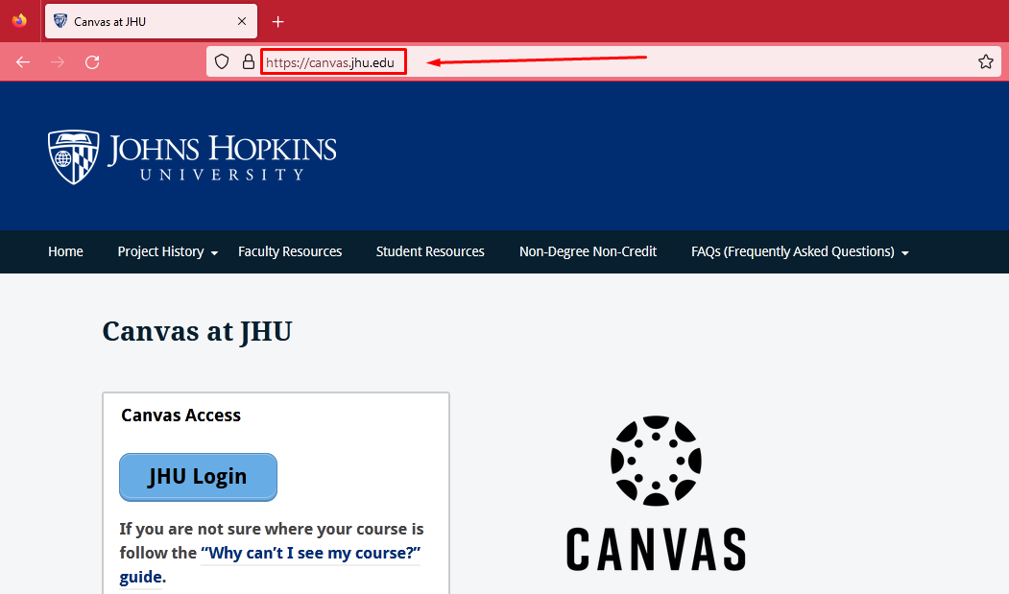Open Faculty Resources page
This screenshot has width=1009, height=594.
point(290,251)
